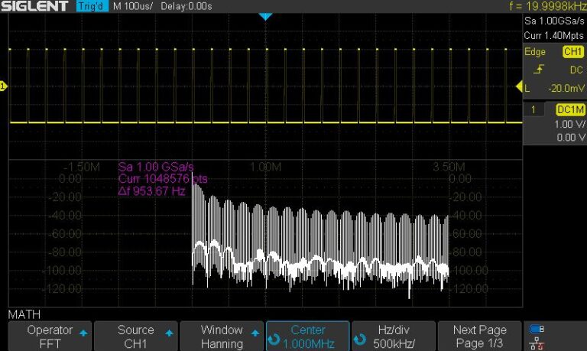This screenshot has width=587, height=351.
Task: Click the network LAN status icon
Action: (537, 343)
